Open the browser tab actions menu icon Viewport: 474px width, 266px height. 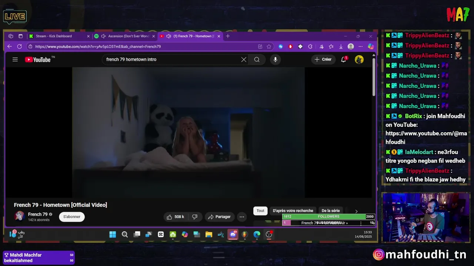coord(20,36)
